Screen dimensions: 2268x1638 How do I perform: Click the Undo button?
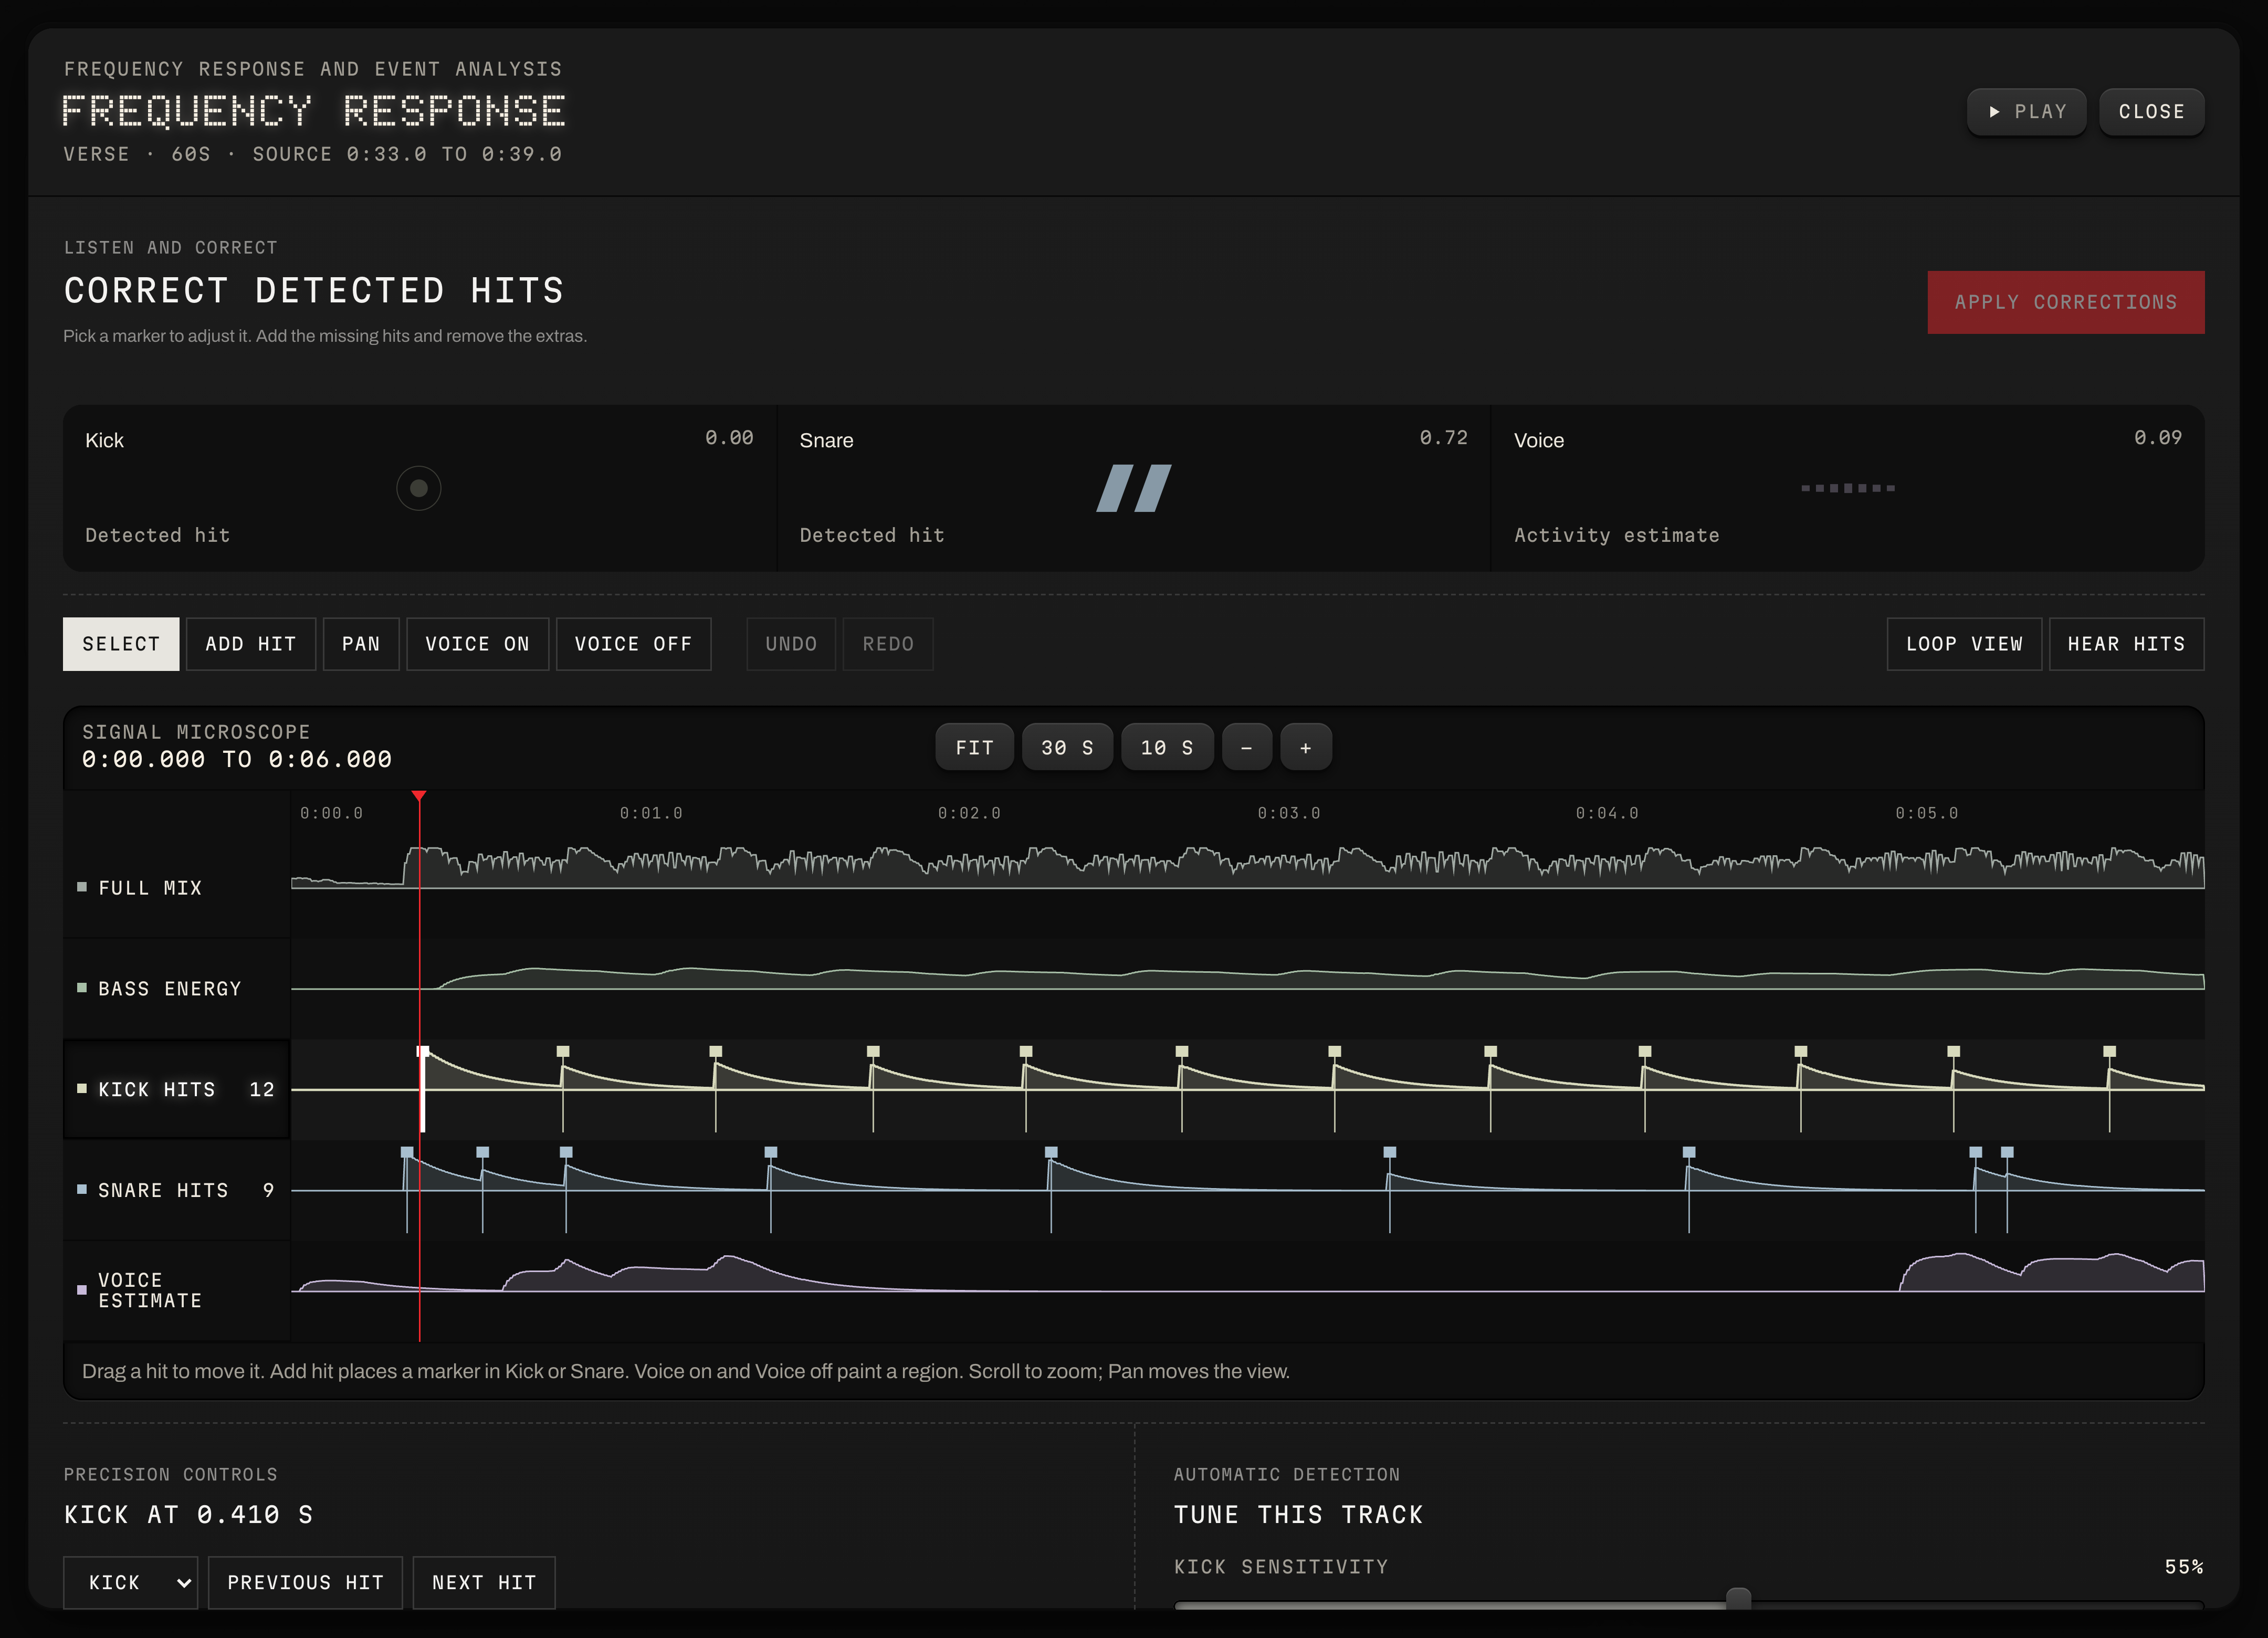[x=791, y=644]
